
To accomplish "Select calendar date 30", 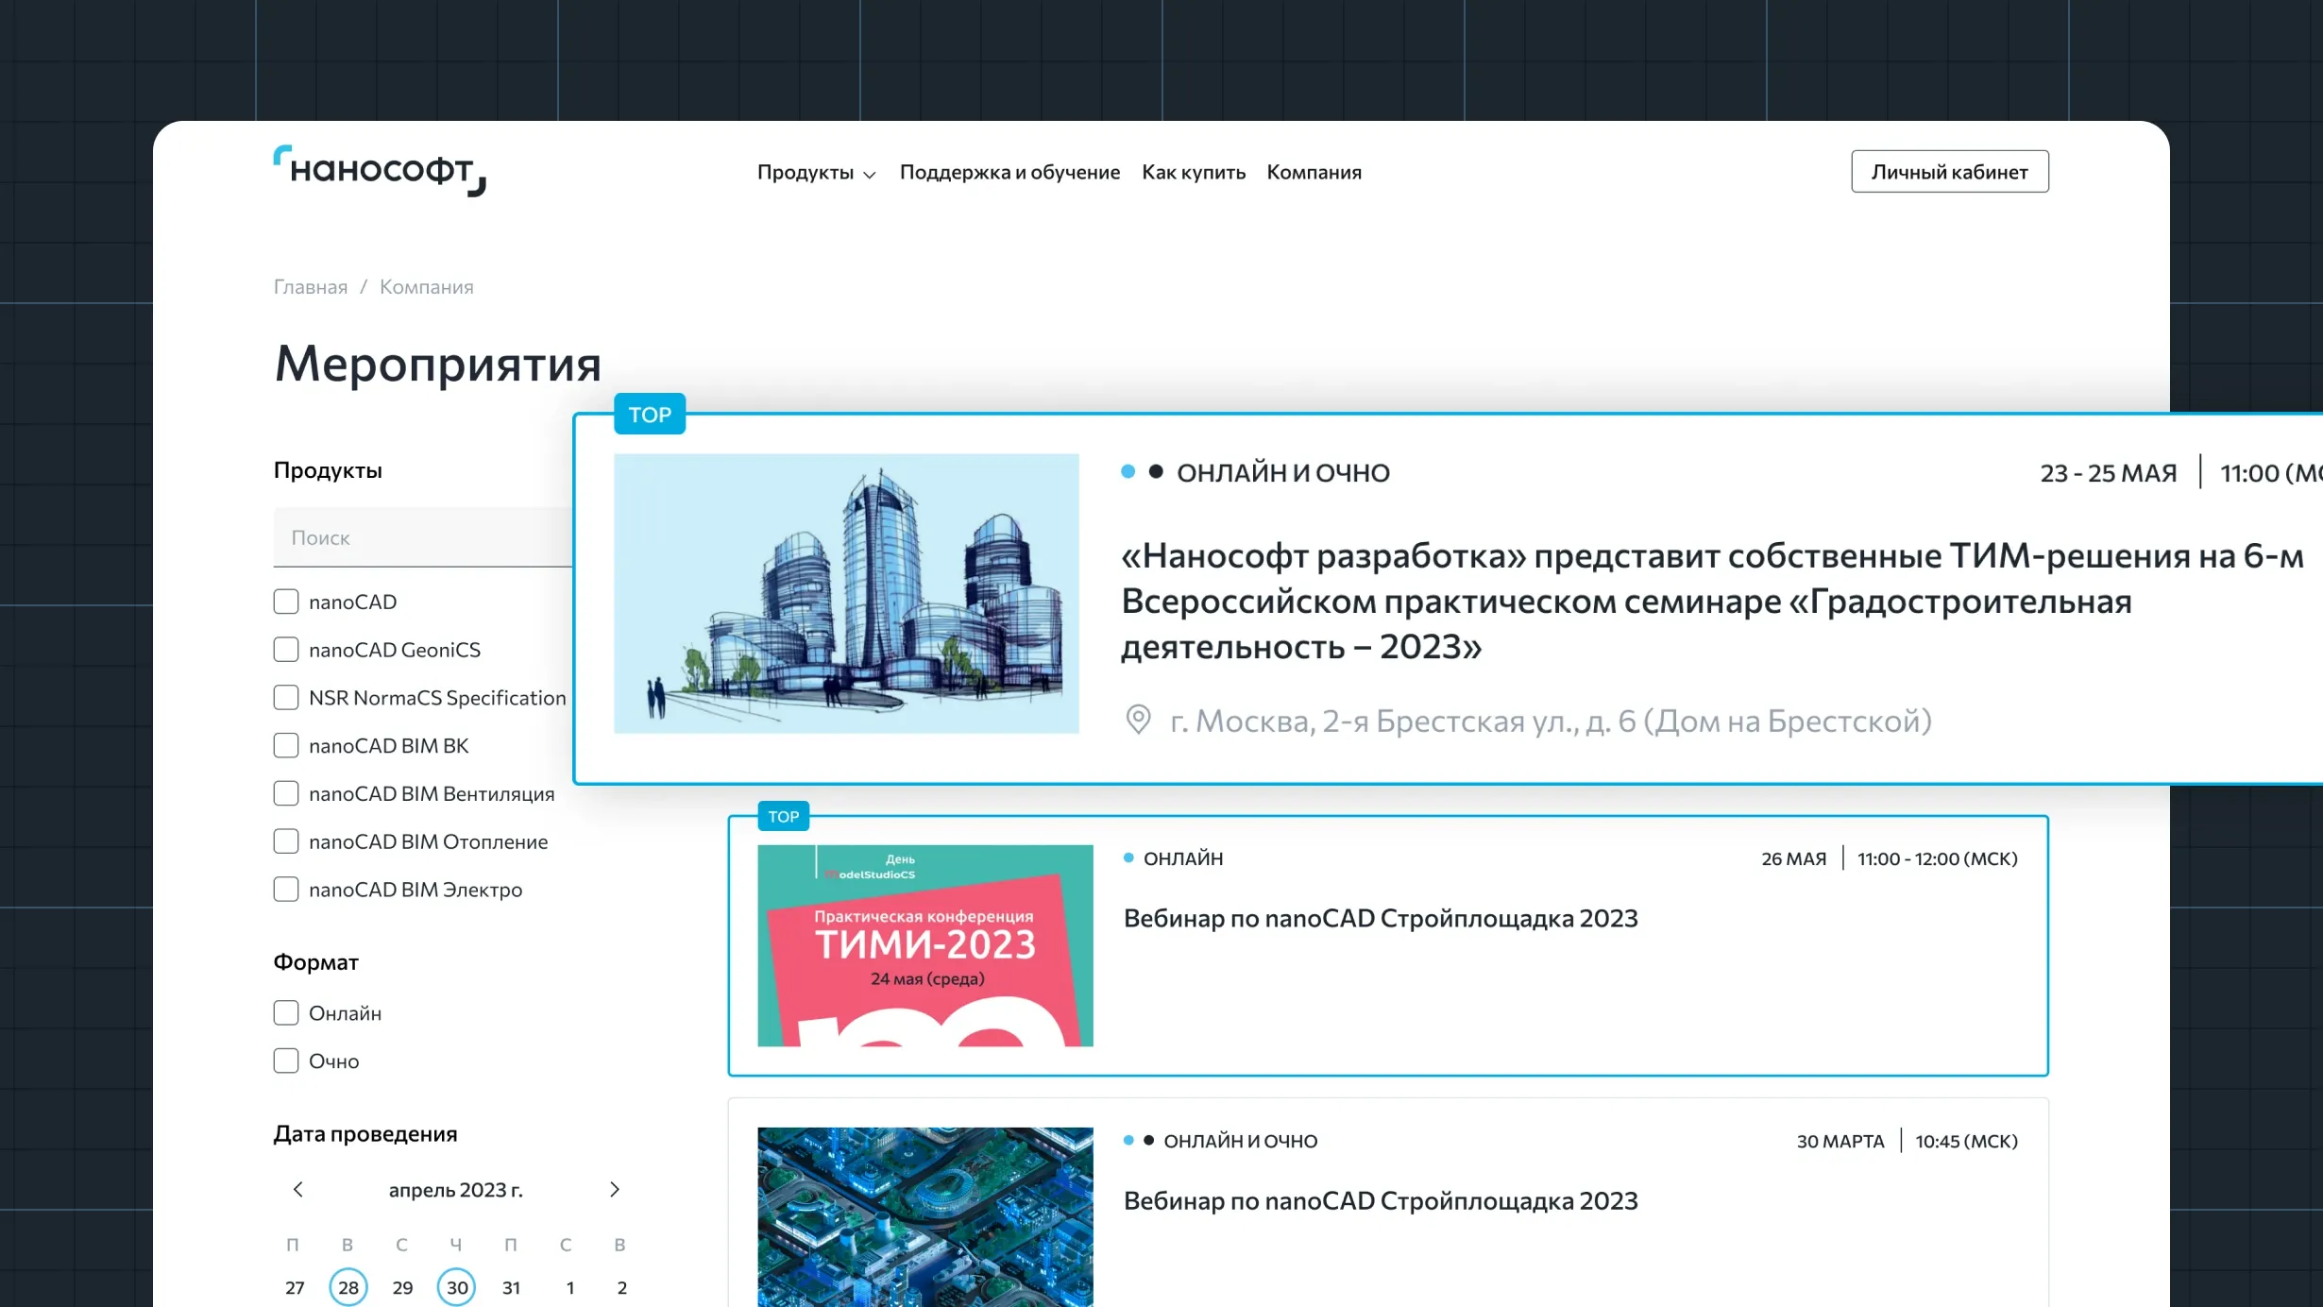I will [457, 1287].
